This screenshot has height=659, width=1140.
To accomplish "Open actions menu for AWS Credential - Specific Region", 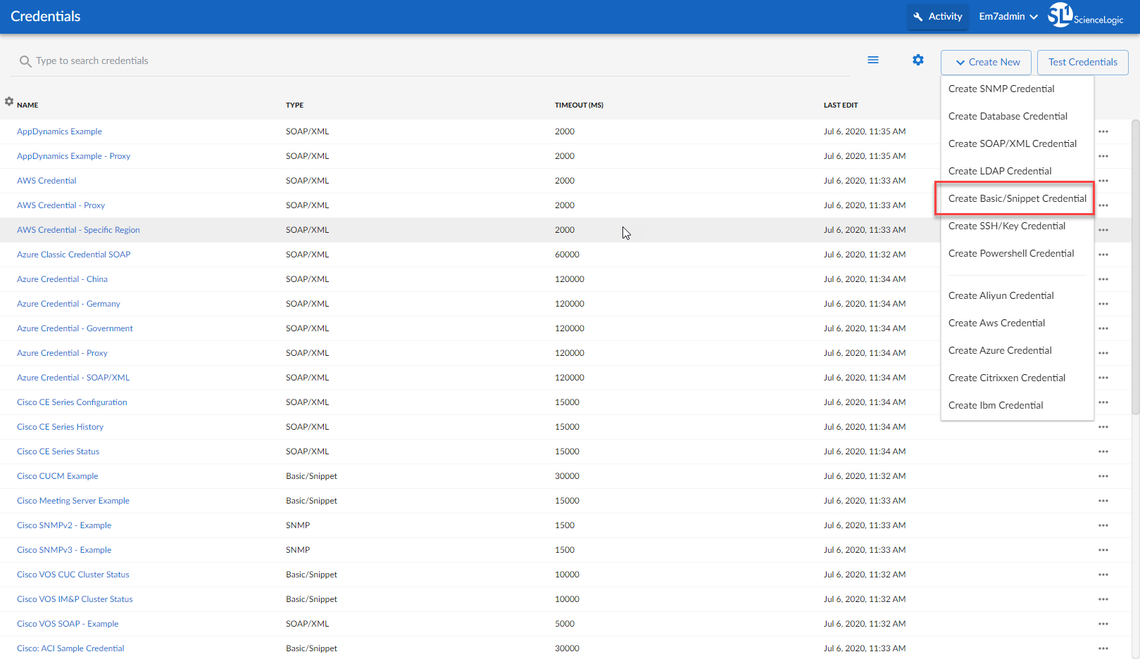I will [x=1103, y=230].
